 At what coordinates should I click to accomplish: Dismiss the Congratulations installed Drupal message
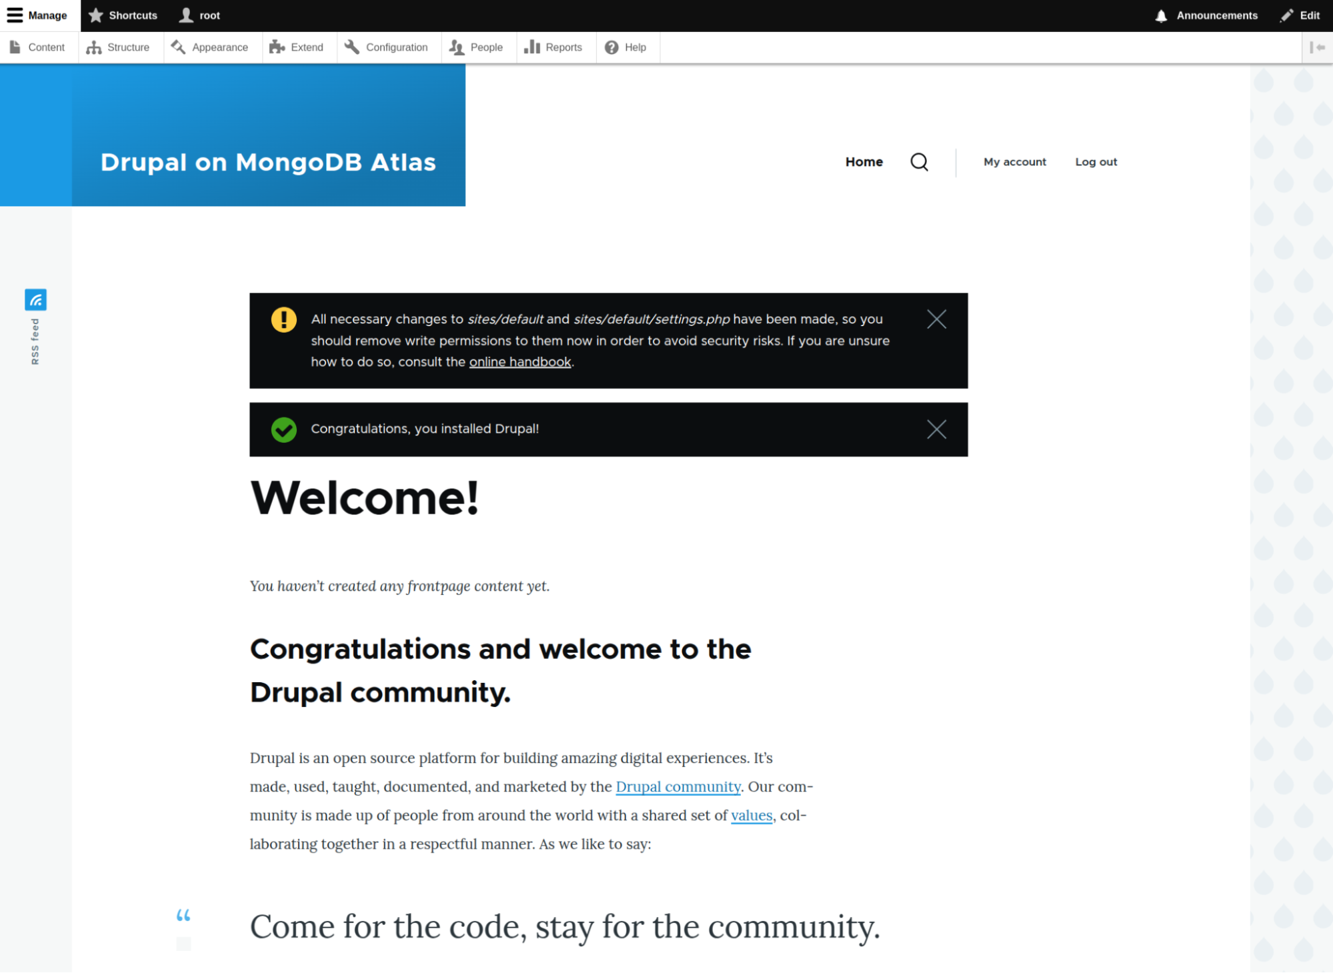pyautogui.click(x=936, y=429)
